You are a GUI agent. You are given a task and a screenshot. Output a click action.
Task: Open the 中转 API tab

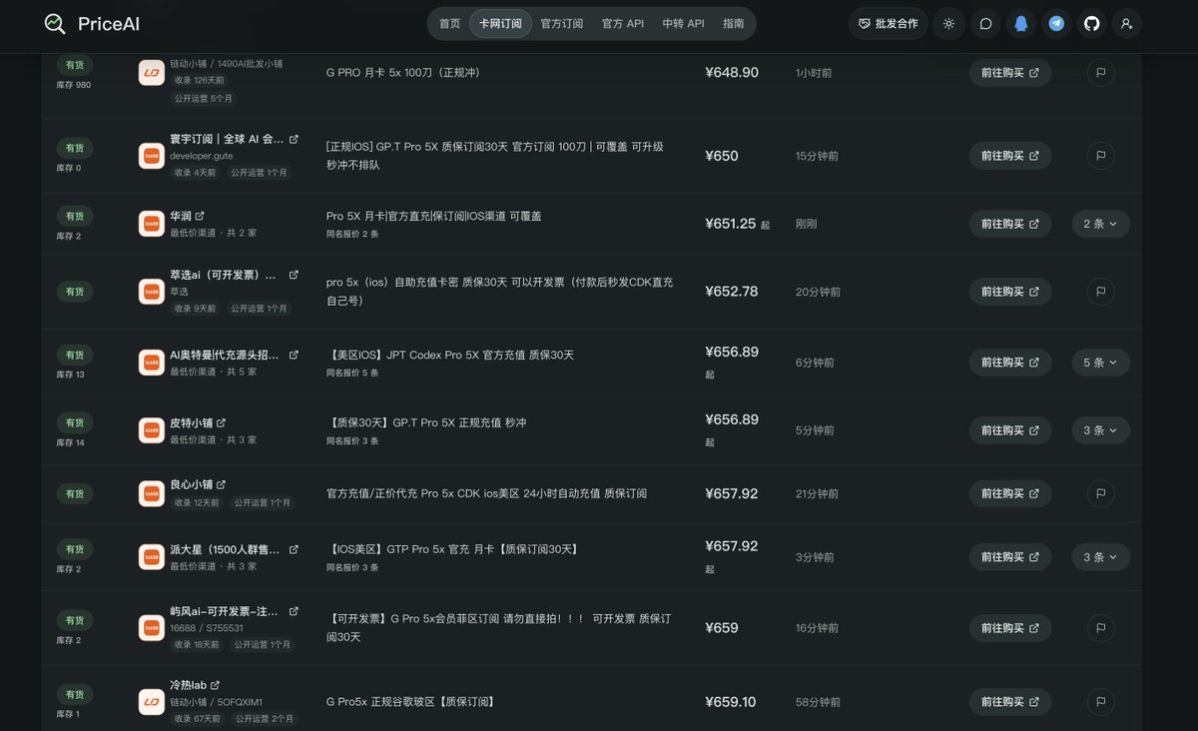(x=684, y=24)
